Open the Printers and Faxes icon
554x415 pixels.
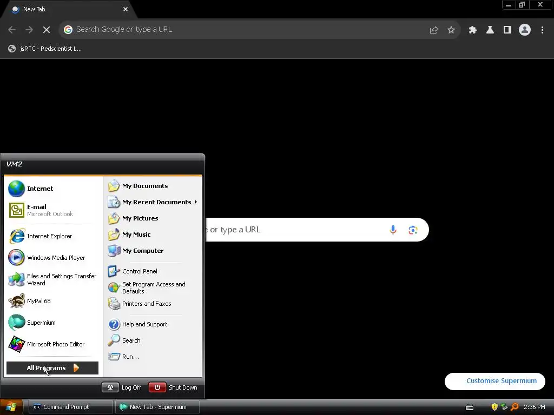pyautogui.click(x=114, y=304)
